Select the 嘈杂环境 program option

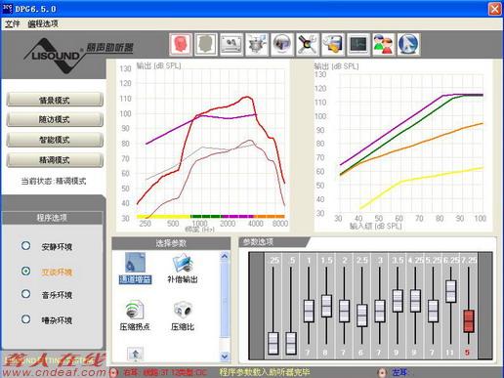click(x=25, y=319)
